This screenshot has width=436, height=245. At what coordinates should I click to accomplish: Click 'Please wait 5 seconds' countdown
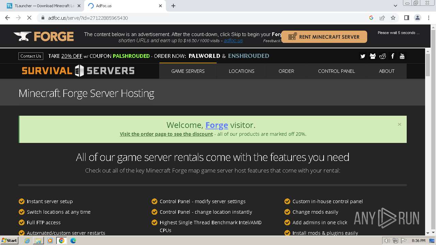[399, 33]
